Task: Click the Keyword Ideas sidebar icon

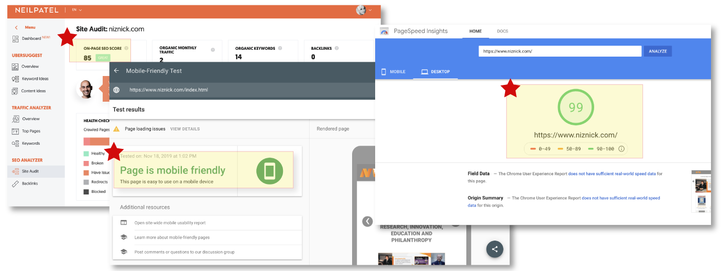Action: [x=16, y=79]
